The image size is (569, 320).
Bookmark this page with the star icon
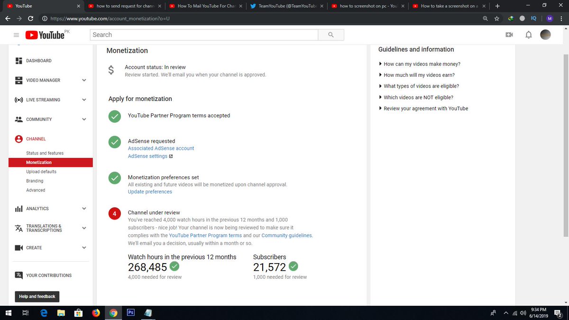coord(496,18)
